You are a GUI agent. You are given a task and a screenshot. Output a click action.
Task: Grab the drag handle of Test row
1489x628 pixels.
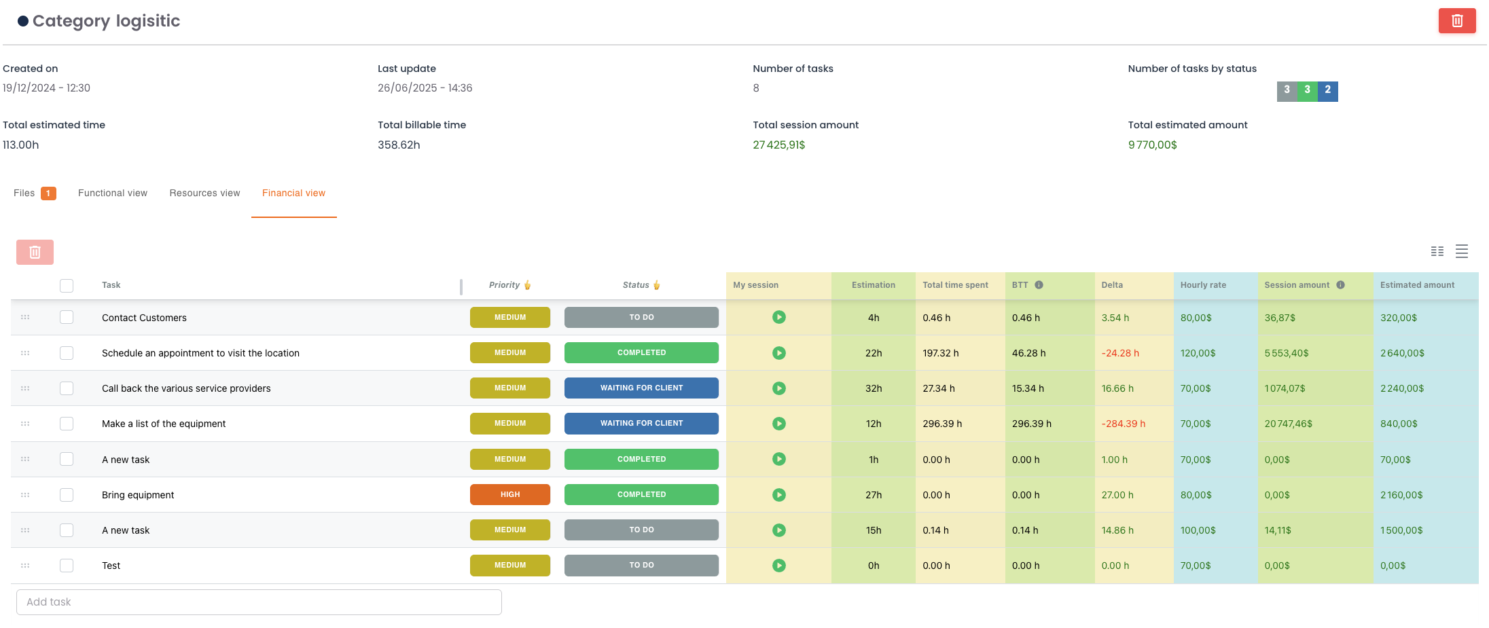25,566
